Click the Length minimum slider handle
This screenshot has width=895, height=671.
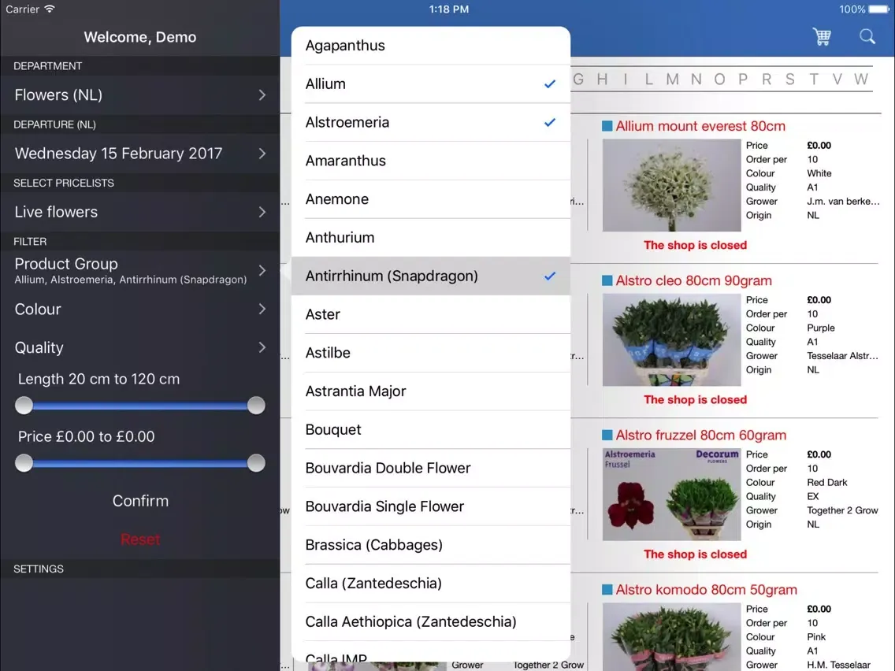24,406
